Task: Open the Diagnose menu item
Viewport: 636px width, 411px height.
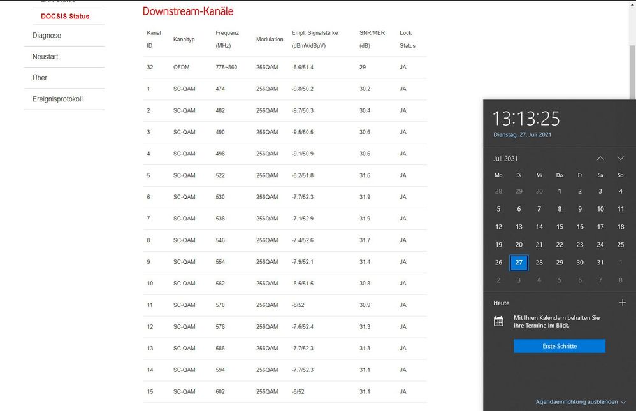Action: 47,35
